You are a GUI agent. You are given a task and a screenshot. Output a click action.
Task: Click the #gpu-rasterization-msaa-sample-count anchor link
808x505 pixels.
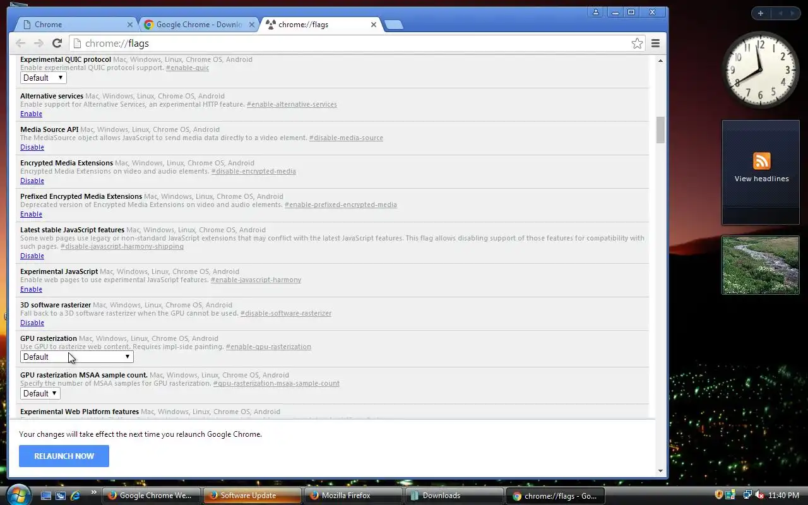click(x=276, y=383)
